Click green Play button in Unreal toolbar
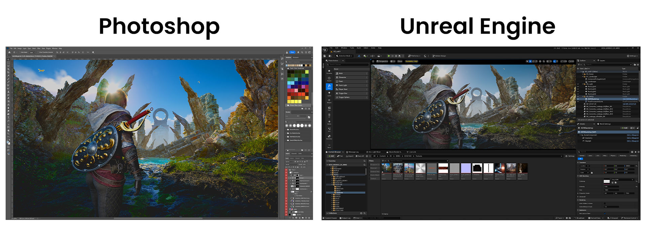The width and height of the screenshot is (646, 247). [389, 56]
